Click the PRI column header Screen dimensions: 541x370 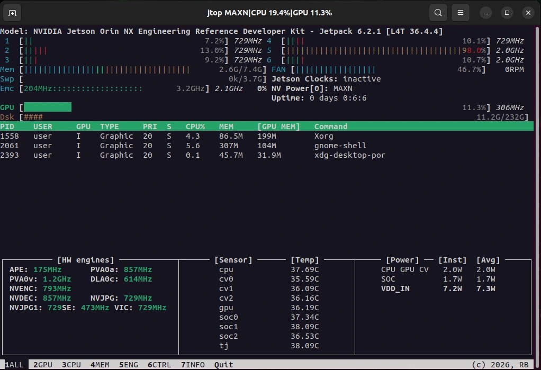click(x=150, y=127)
